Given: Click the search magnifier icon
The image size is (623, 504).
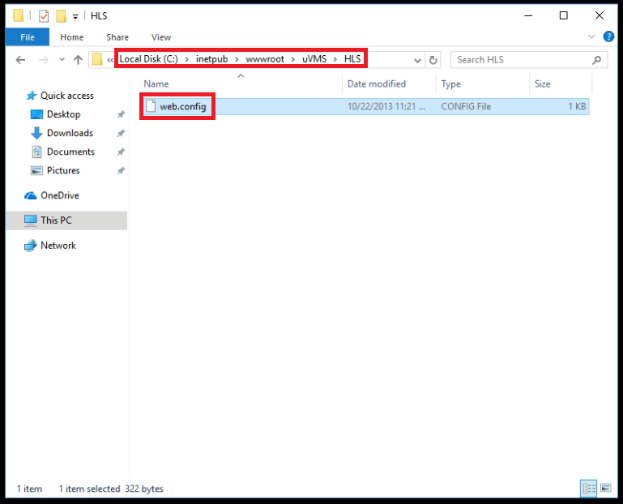Looking at the screenshot, I should point(596,61).
